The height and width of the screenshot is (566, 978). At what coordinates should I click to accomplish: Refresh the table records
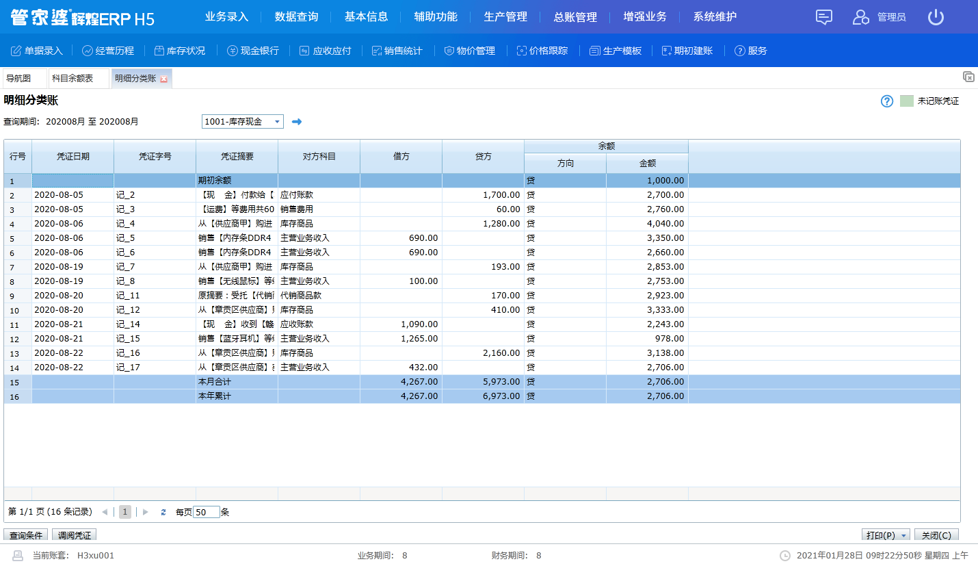click(x=163, y=512)
